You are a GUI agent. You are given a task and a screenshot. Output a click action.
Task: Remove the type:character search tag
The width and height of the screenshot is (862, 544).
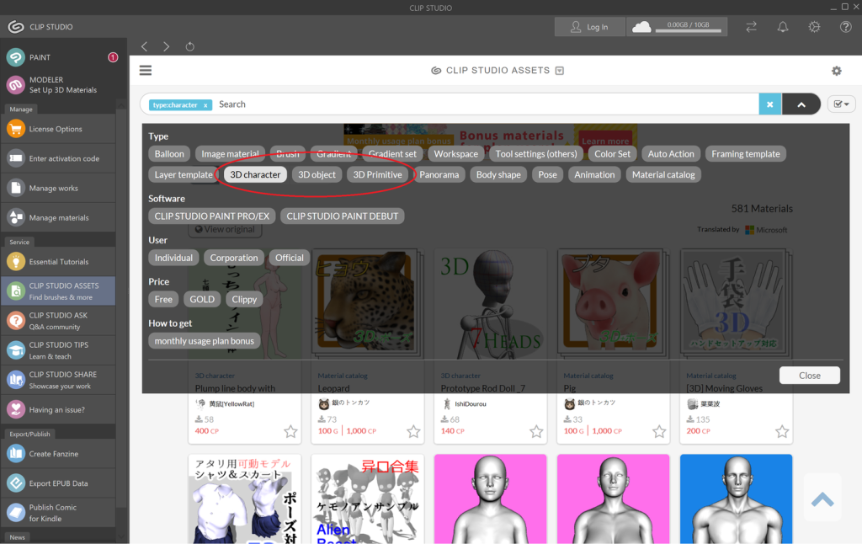pyautogui.click(x=205, y=105)
